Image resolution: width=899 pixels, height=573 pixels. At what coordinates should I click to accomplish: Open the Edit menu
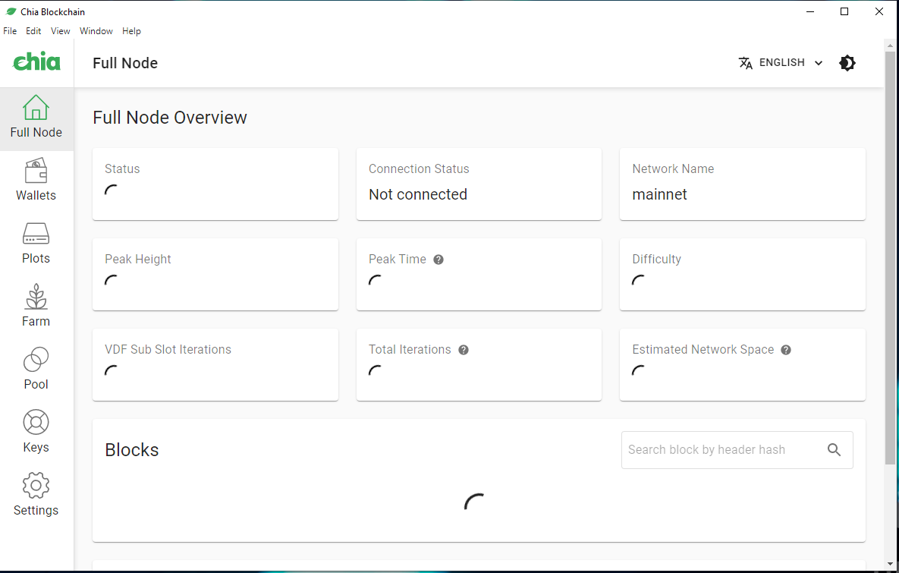(33, 31)
